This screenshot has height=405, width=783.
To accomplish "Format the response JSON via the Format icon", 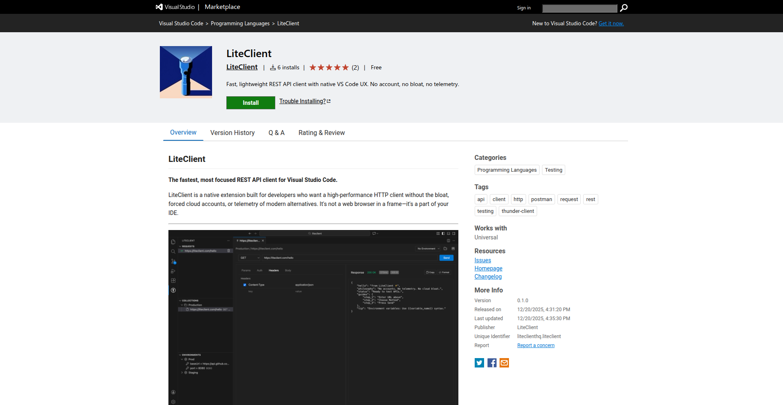I will tap(445, 272).
